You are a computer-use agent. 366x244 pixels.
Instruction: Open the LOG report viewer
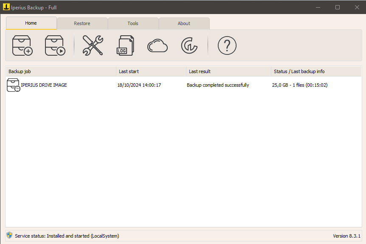(125, 45)
